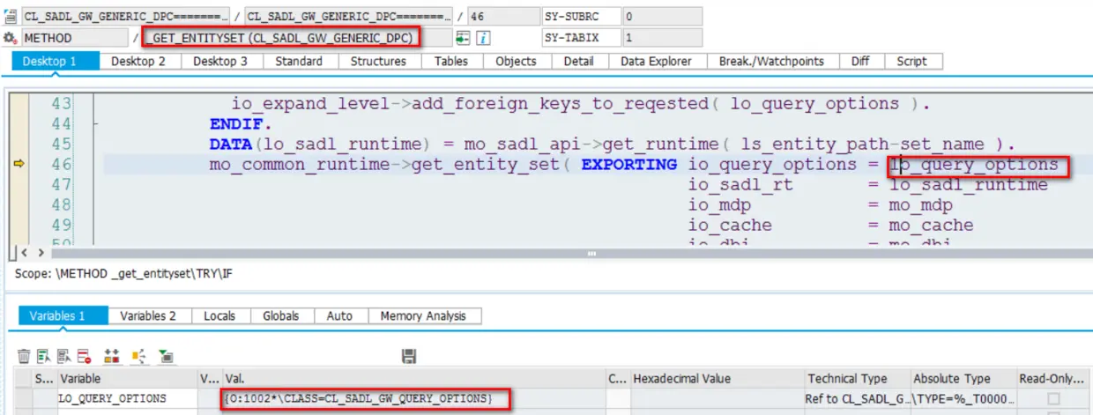Click the Val. column header

(413, 379)
